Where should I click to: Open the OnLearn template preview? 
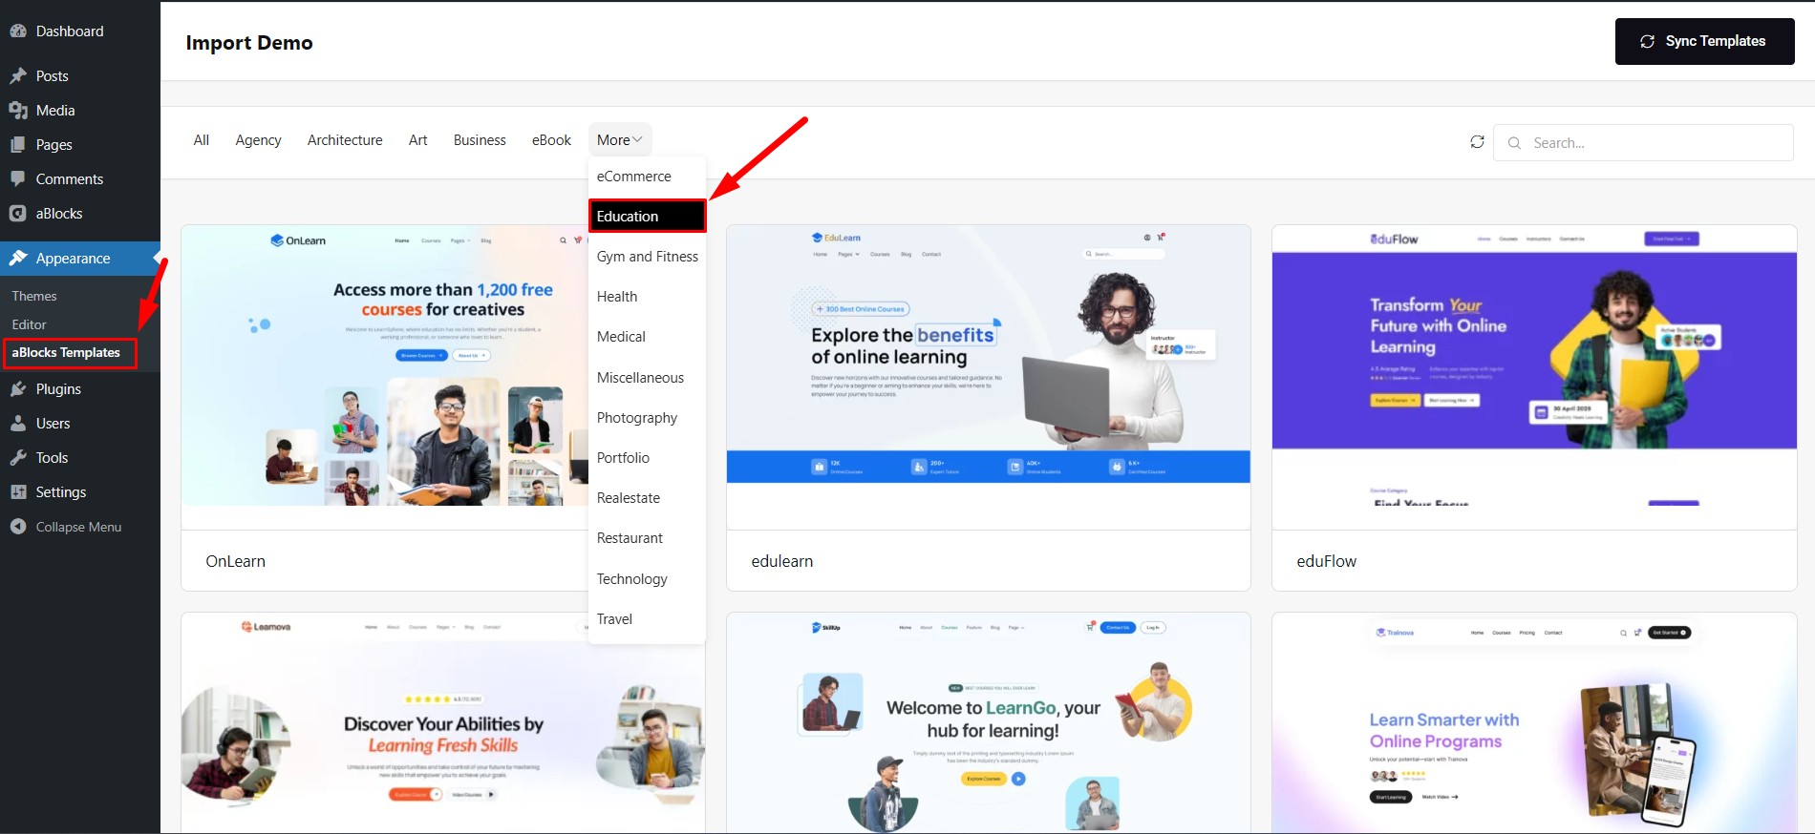385,366
